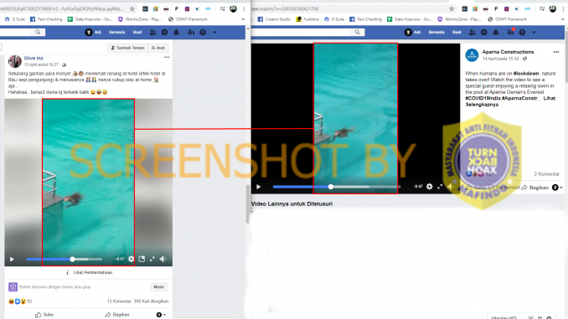The width and height of the screenshot is (568, 319).
Task: Open the Buat menu in right Facebook bar
Action: 457,32
